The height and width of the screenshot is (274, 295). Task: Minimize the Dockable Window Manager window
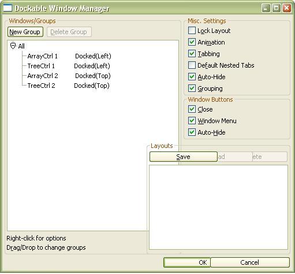click(266, 8)
